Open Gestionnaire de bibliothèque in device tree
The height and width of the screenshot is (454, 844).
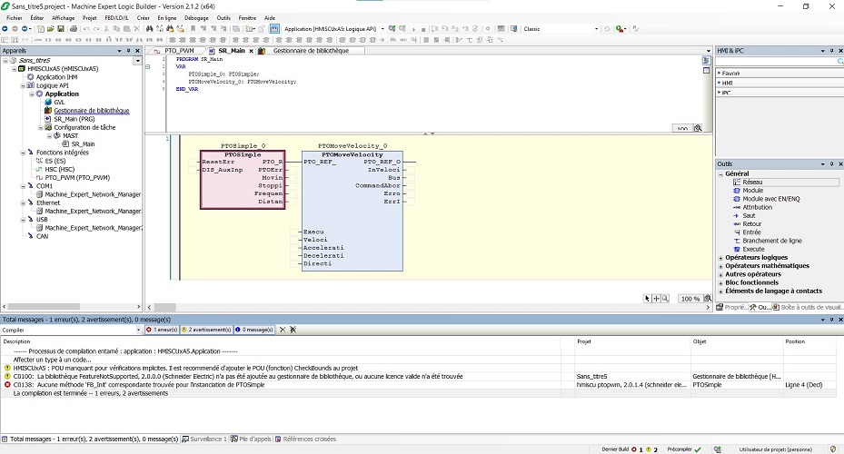[x=91, y=111]
